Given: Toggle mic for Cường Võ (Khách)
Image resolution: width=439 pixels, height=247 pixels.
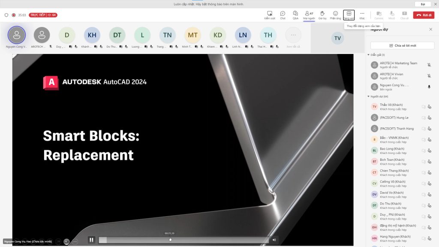Looking at the screenshot, I should coord(430,184).
